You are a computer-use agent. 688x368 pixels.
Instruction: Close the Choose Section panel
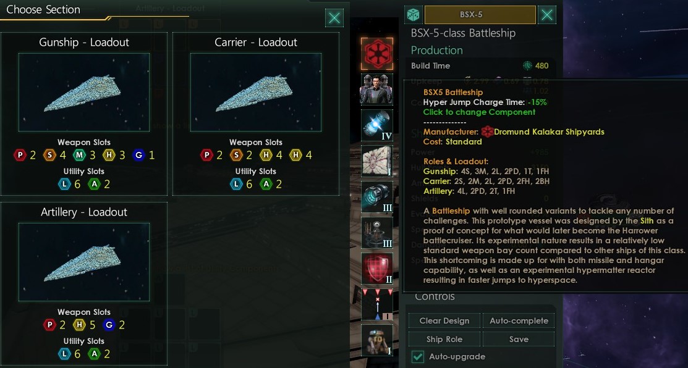pyautogui.click(x=334, y=18)
